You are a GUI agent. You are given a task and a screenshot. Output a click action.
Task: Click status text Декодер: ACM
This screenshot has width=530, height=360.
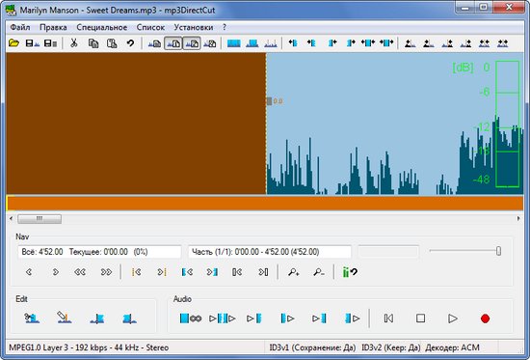pyautogui.click(x=452, y=347)
